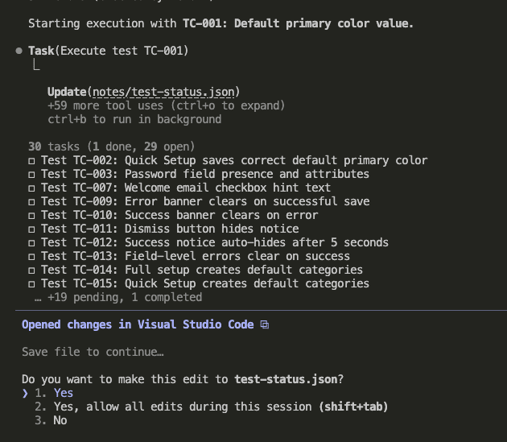
Task: Toggle the TC-002 Quick Setup task checkbox
Action: [x=31, y=161]
